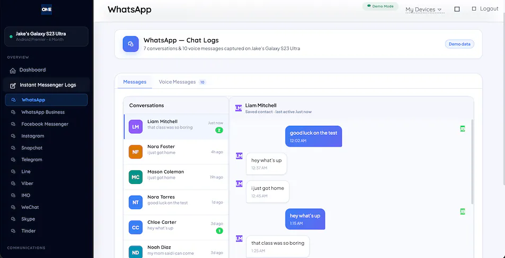Screen dimensions: 505x258
Task: Click the CC avatar for Chloe Carter
Action: [x=136, y=227]
